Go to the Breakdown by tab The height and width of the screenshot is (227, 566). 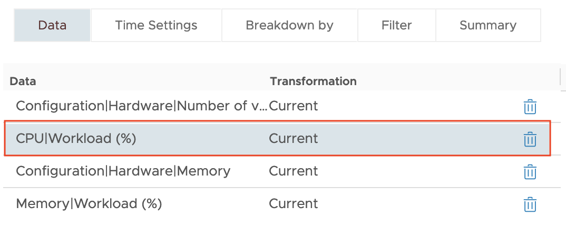(289, 25)
